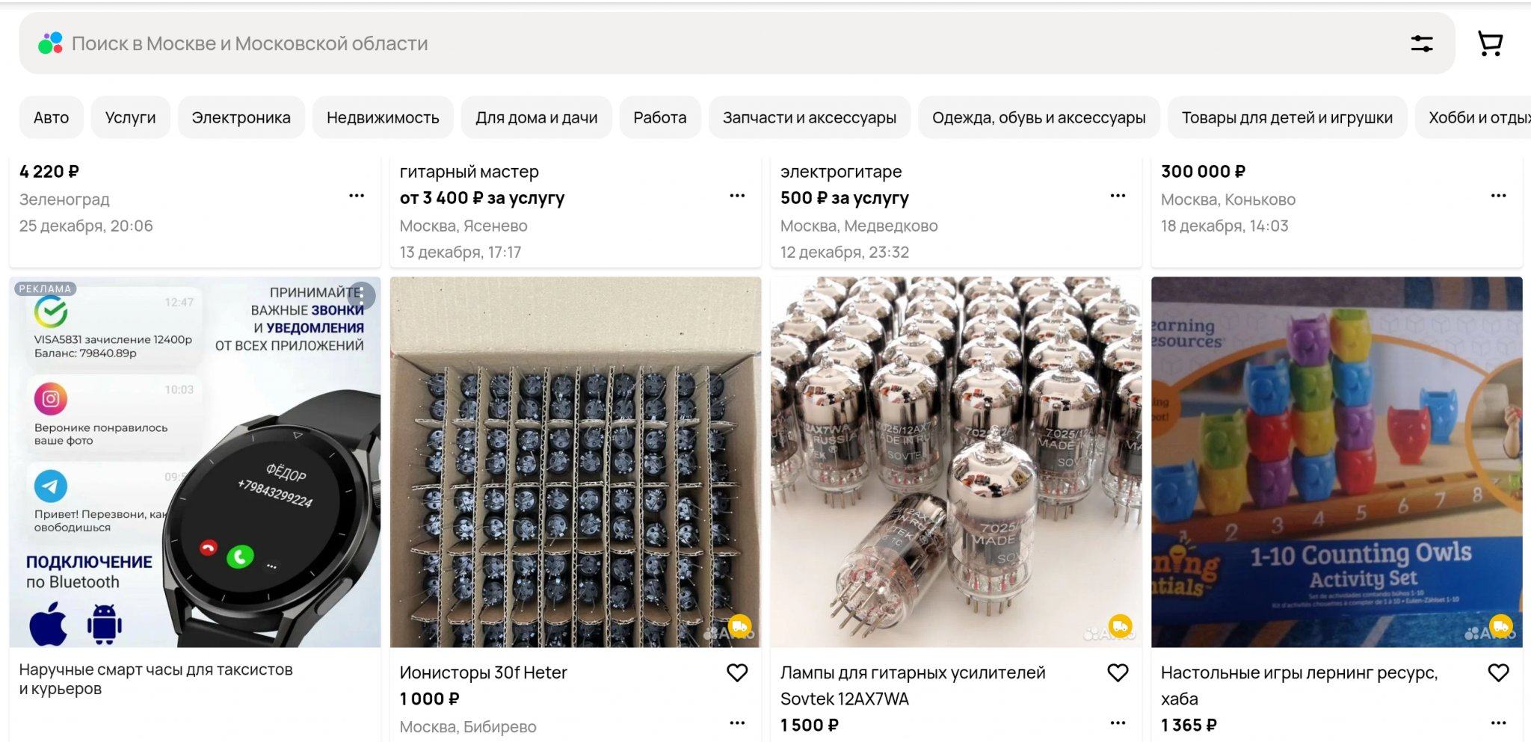Select the Электроника category
This screenshot has height=742, width=1531.
tap(241, 117)
